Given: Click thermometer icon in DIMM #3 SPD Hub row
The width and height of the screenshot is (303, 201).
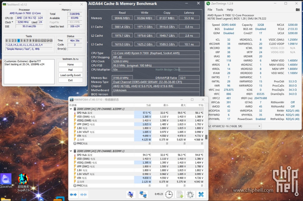Looking at the screenshot, I should (75, 155).
